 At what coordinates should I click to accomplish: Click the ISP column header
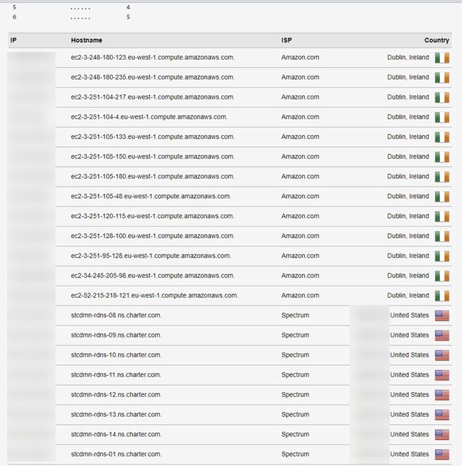286,40
